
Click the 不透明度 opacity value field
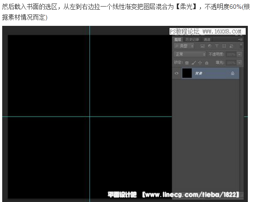point(231,54)
